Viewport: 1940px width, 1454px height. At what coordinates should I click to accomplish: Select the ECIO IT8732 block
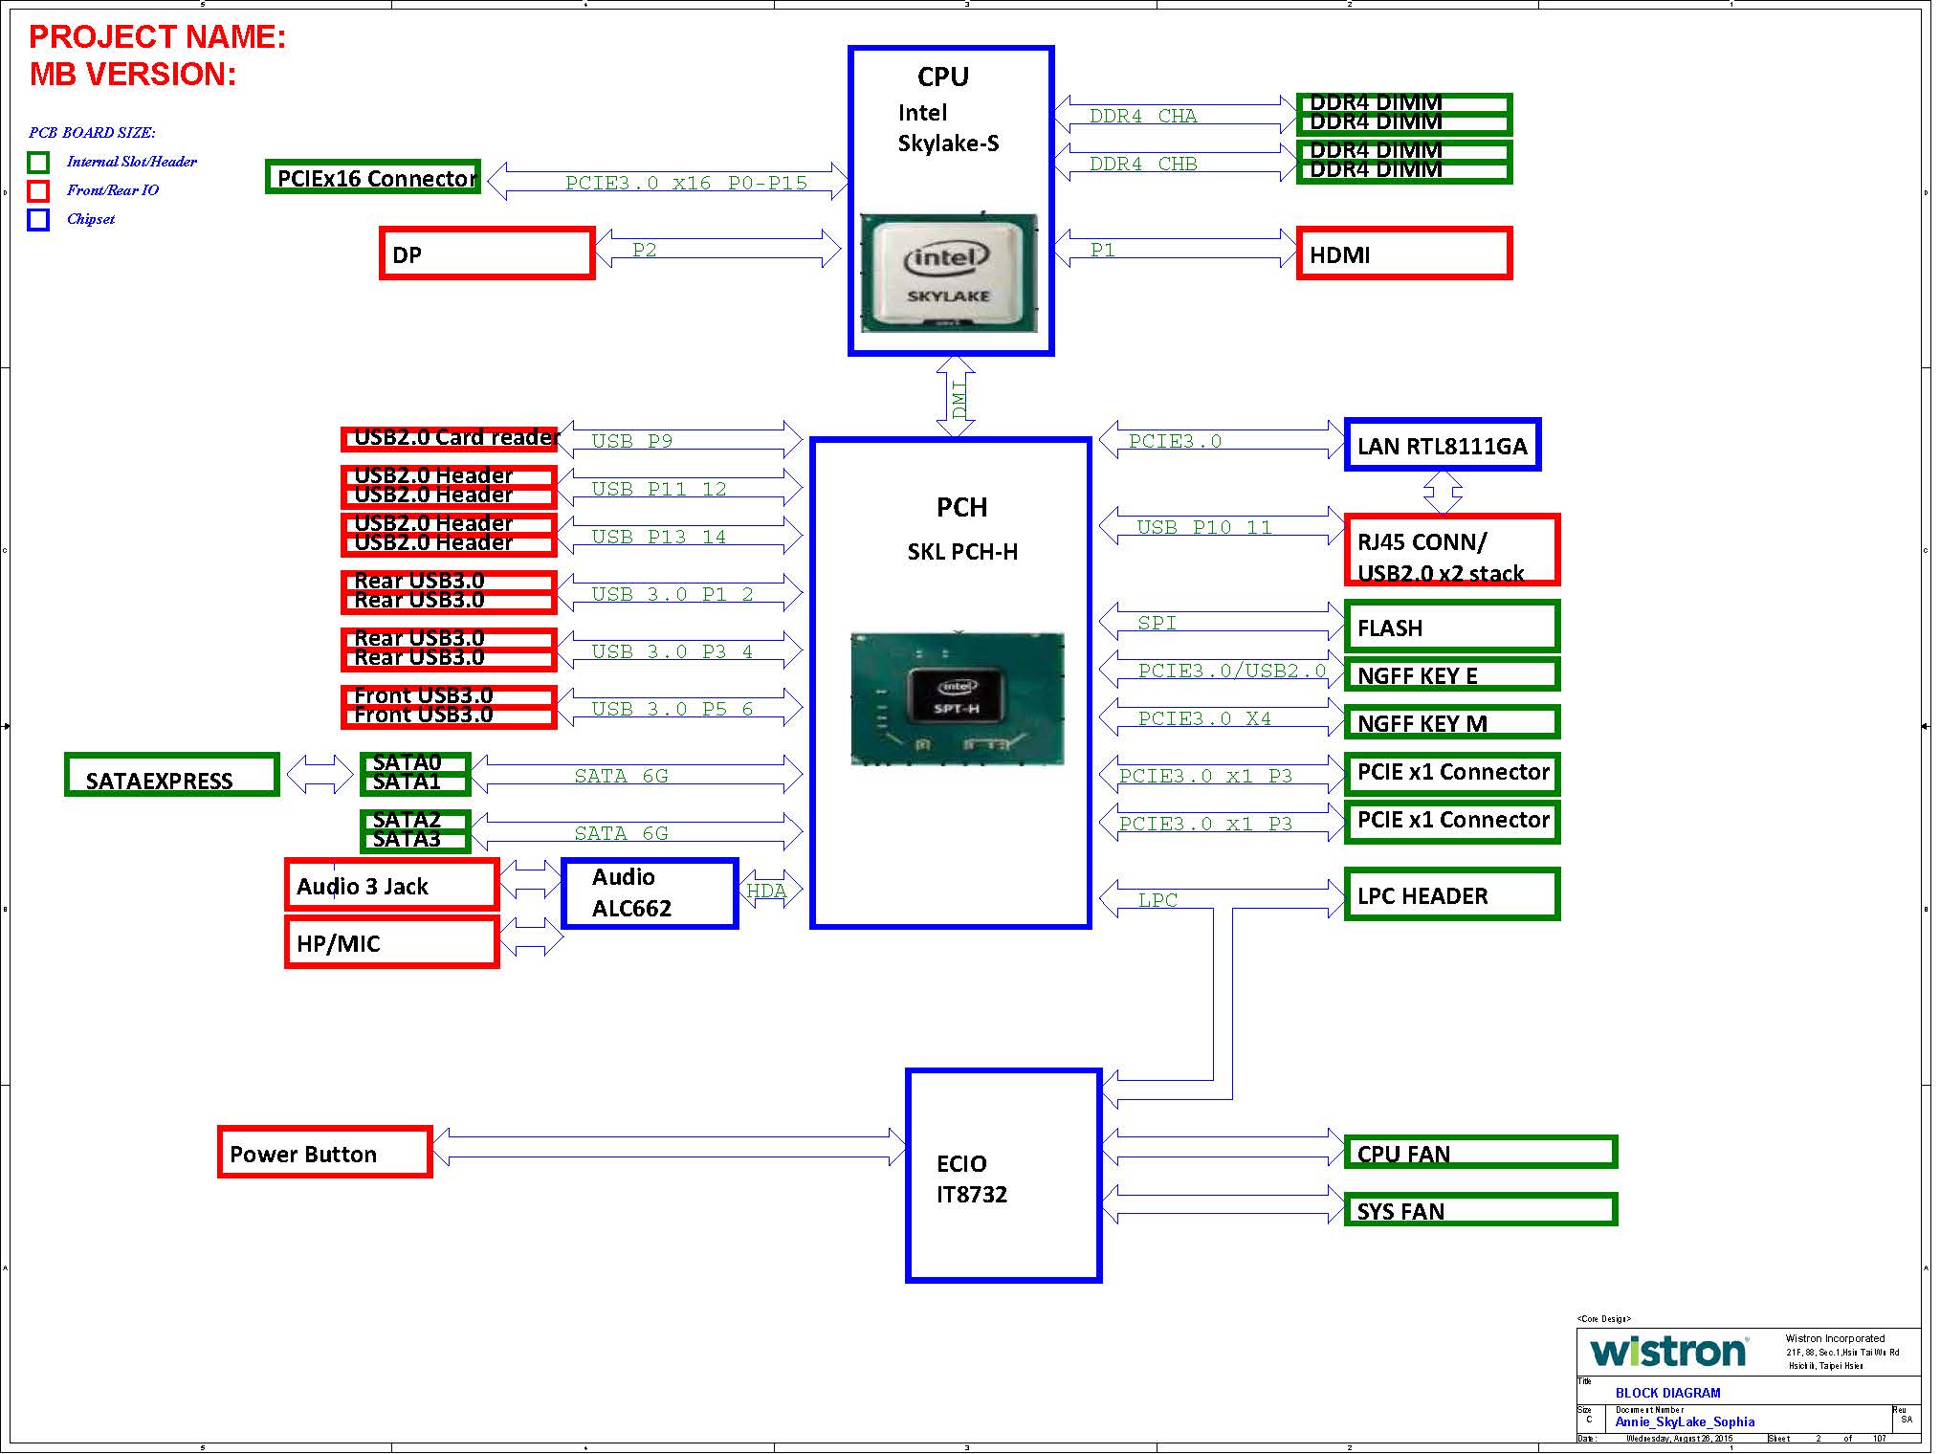click(1003, 1177)
